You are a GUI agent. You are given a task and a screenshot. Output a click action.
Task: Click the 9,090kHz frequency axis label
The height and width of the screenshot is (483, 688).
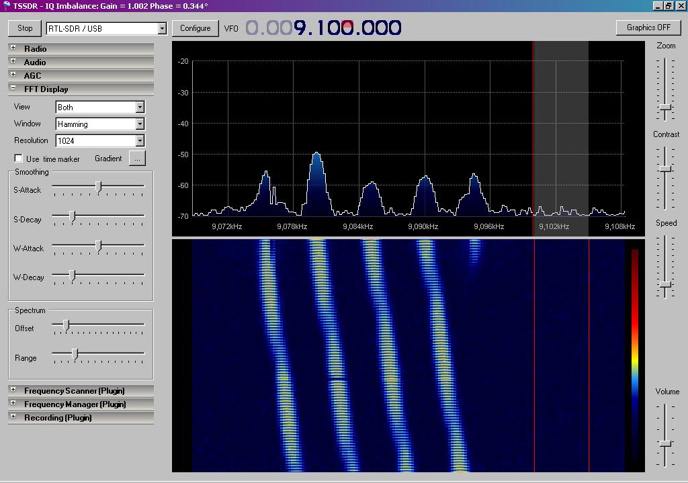pyautogui.click(x=423, y=227)
